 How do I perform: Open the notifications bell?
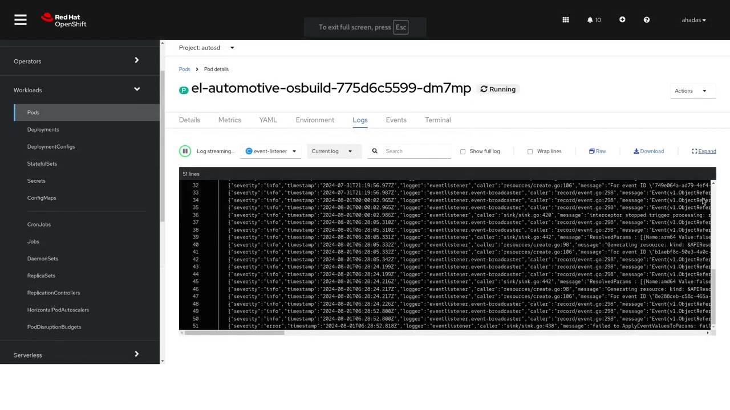[590, 20]
